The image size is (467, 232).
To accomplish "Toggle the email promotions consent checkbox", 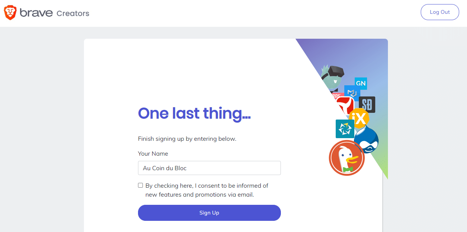I will [x=140, y=185].
